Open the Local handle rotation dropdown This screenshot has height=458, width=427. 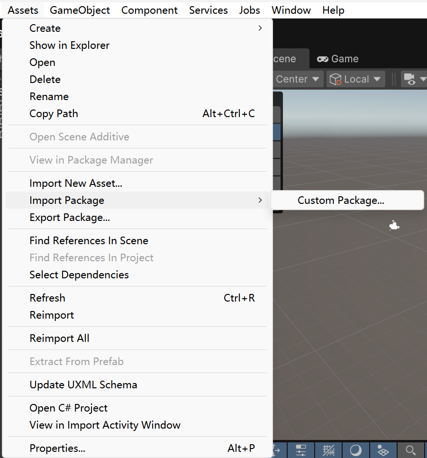point(355,79)
